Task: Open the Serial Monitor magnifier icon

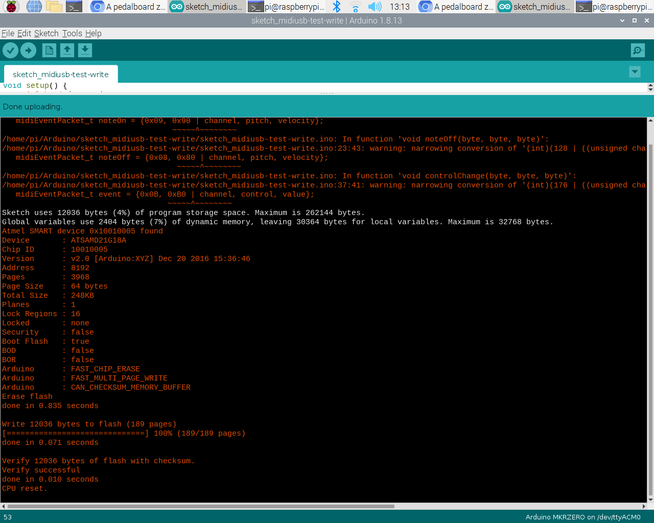Action: pyautogui.click(x=638, y=50)
